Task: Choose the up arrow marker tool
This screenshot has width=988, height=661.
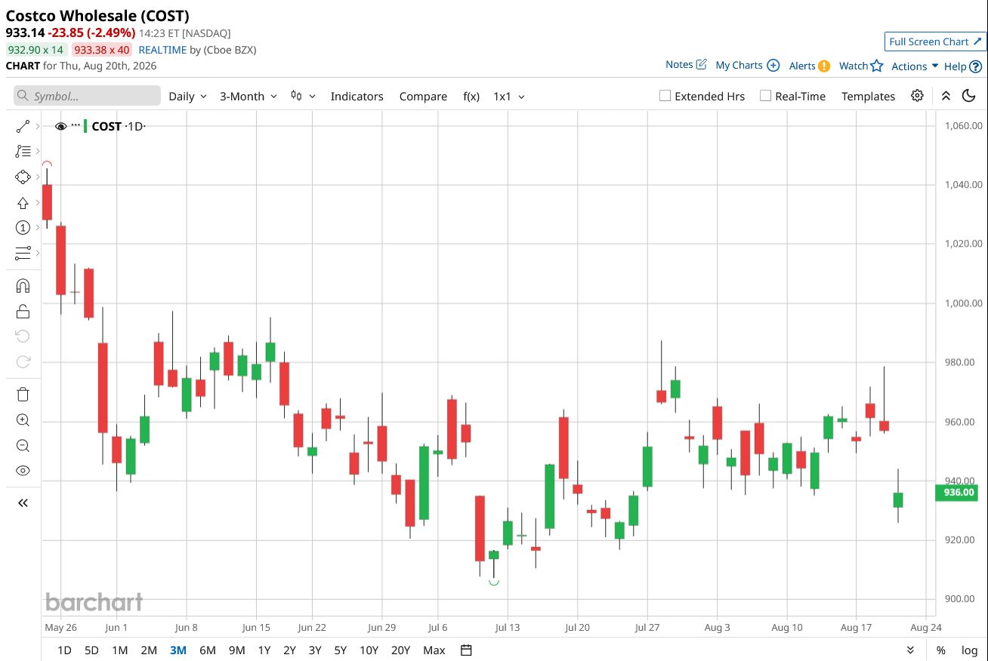Action: pyautogui.click(x=23, y=203)
